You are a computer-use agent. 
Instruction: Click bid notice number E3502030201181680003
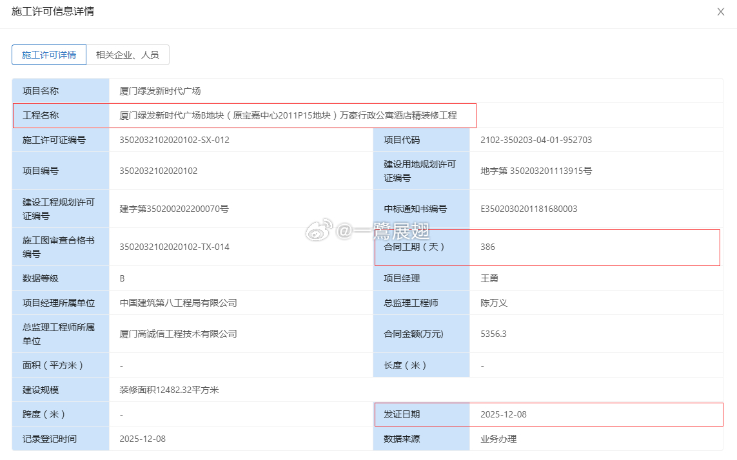pyautogui.click(x=529, y=209)
